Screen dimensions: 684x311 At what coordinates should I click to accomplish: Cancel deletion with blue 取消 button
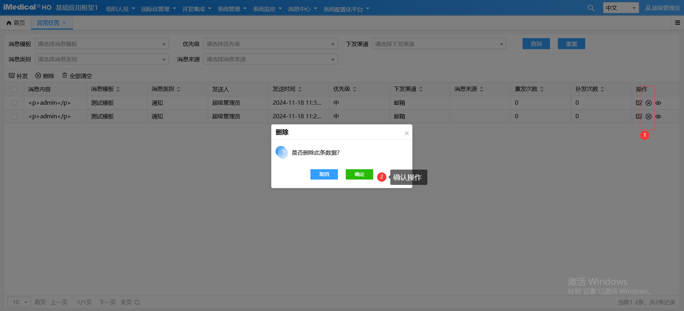pyautogui.click(x=324, y=174)
